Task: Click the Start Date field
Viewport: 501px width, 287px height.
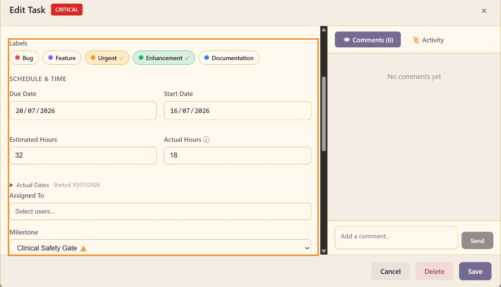Action: tap(237, 111)
